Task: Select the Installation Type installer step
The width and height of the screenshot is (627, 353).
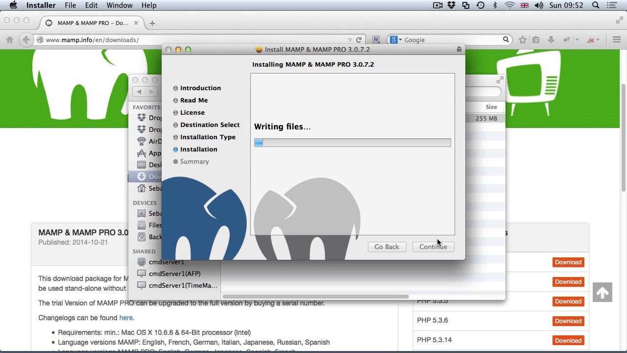Action: click(208, 137)
